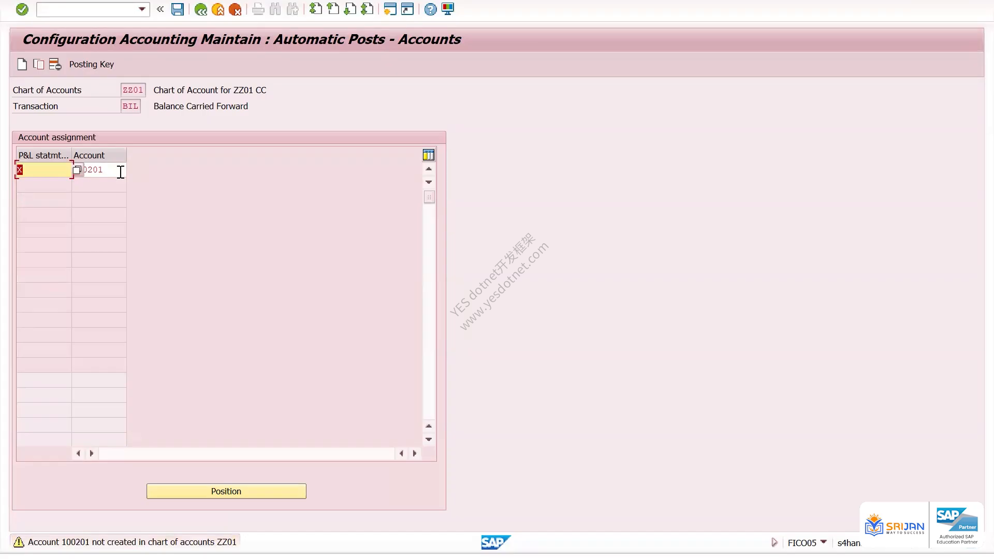Viewport: 994px width, 559px height.
Task: Click the Find binoculars icon
Action: click(x=275, y=9)
